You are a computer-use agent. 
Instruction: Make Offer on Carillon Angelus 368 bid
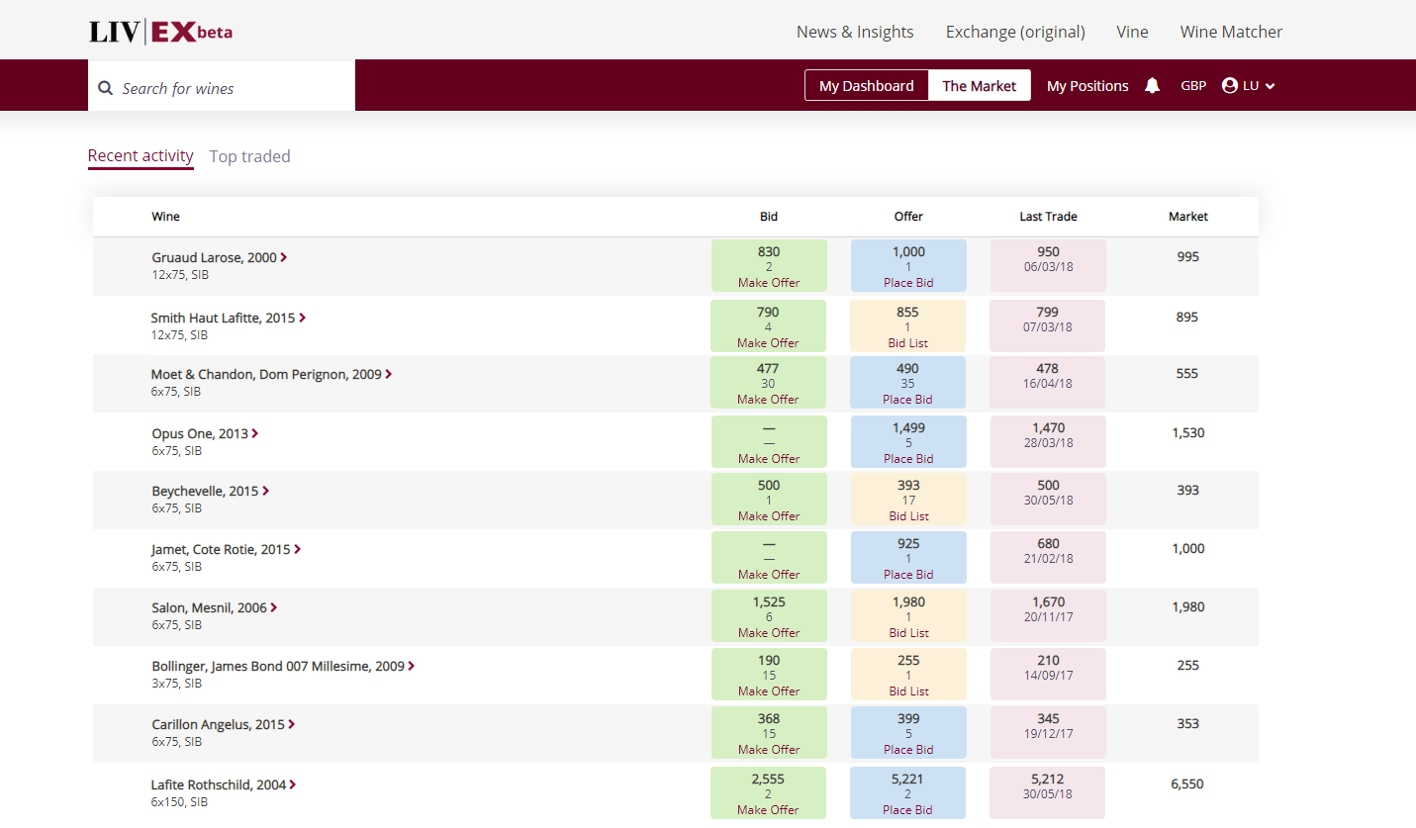[769, 750]
